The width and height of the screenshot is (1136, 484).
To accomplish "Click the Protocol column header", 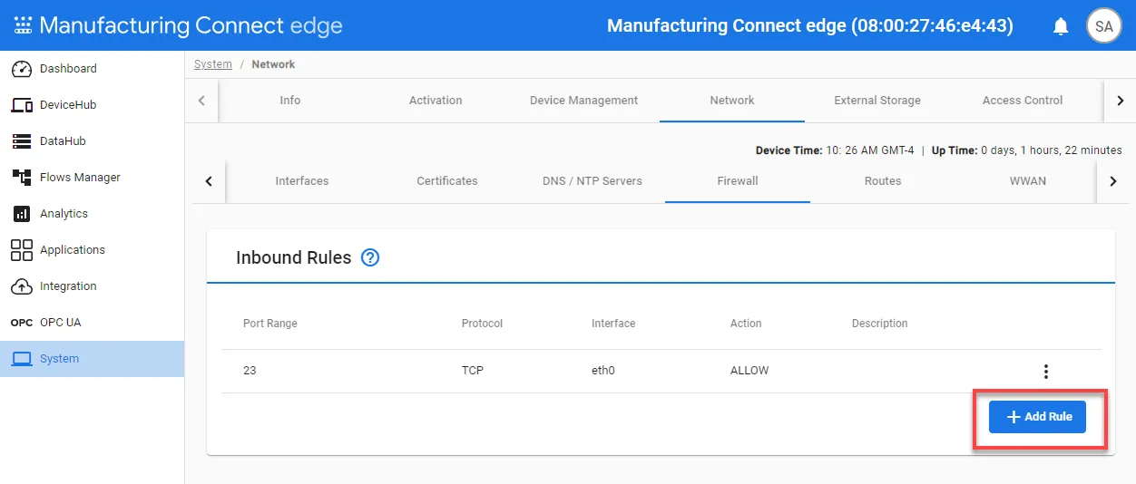I will 482,324.
